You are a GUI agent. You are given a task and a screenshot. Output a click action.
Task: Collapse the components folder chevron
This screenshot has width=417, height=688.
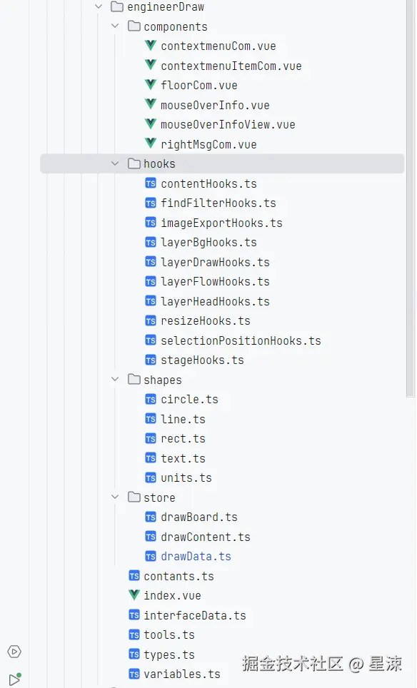[115, 26]
